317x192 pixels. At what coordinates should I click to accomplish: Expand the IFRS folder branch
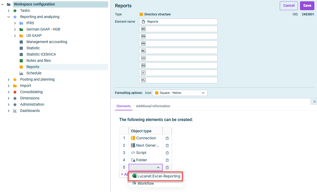(x=15, y=23)
